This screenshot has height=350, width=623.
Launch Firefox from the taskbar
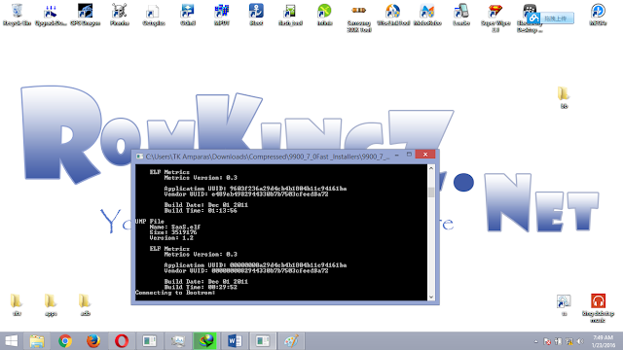click(93, 341)
